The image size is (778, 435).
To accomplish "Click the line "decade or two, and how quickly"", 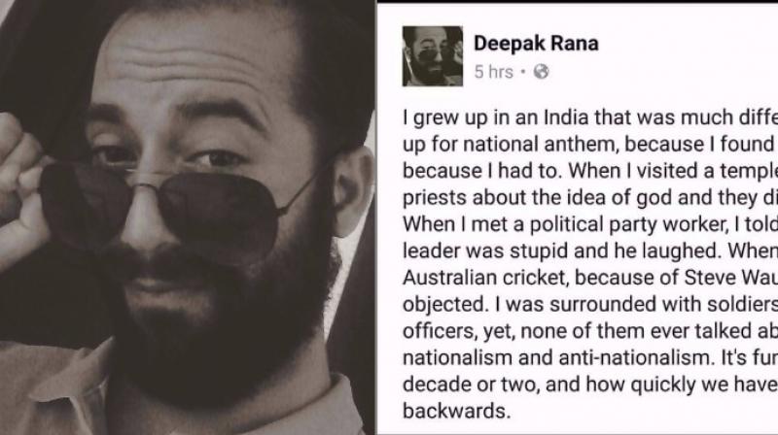I will (x=590, y=385).
